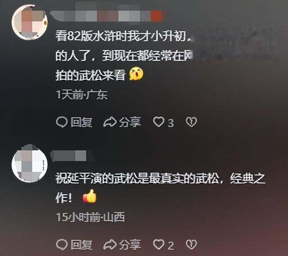Tap 分享 text under 82版水浒 comment
The width and height of the screenshot is (288, 256).
tap(130, 122)
